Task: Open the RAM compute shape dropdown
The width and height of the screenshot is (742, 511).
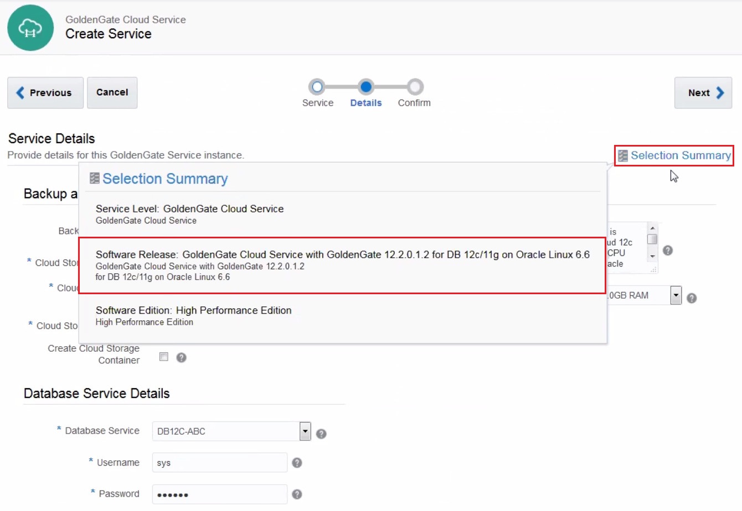Action: (676, 295)
